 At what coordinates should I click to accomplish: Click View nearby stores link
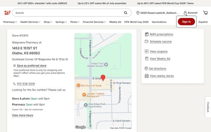click(x=162, y=76)
